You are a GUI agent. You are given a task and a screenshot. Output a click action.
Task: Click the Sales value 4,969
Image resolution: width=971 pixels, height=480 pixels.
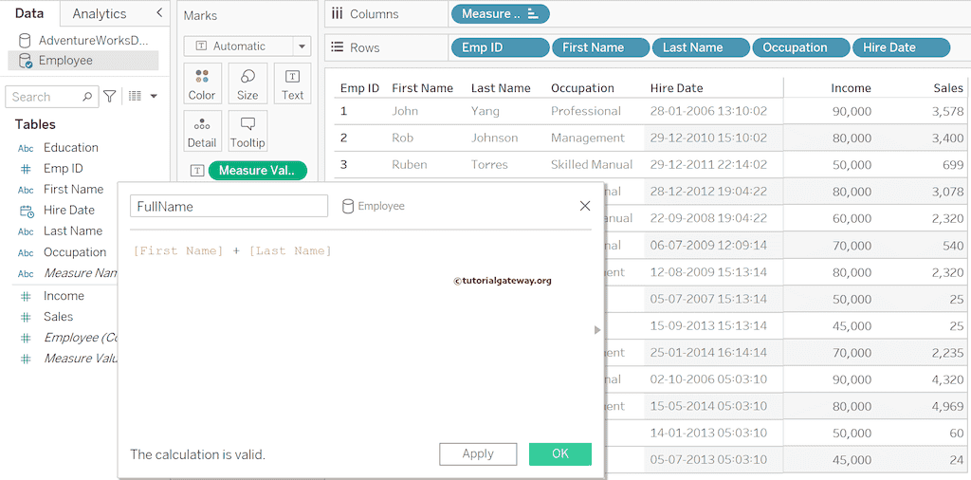(948, 406)
